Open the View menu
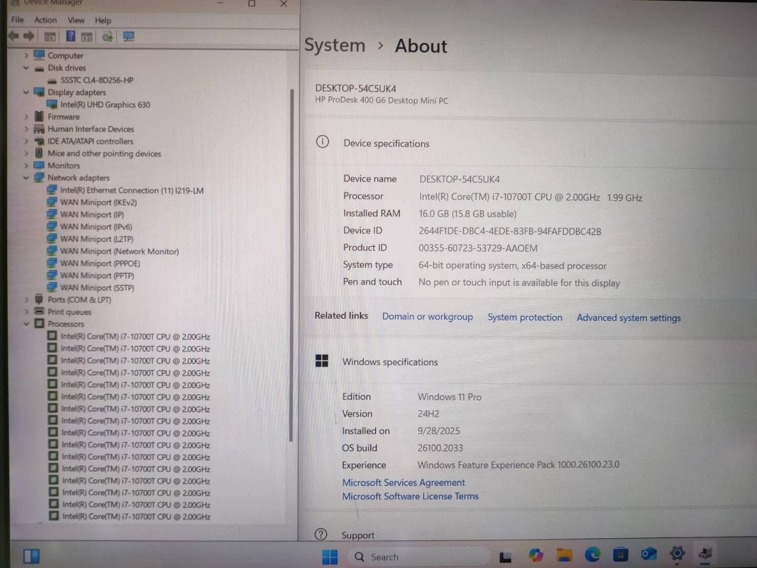757x568 pixels. (x=76, y=20)
